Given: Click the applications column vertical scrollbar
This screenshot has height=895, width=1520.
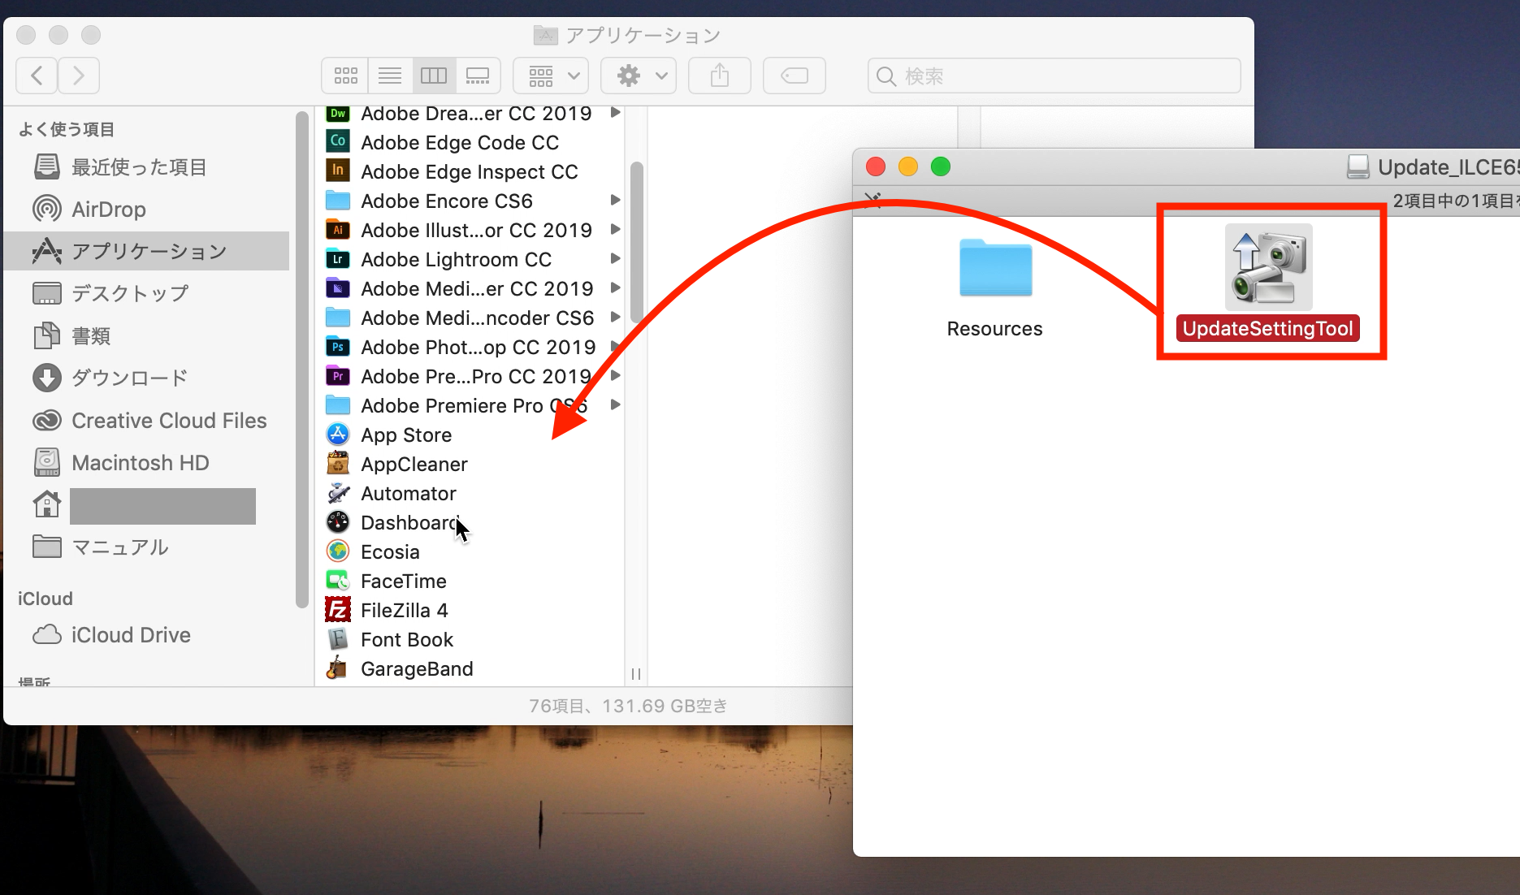Looking at the screenshot, I should [636, 242].
